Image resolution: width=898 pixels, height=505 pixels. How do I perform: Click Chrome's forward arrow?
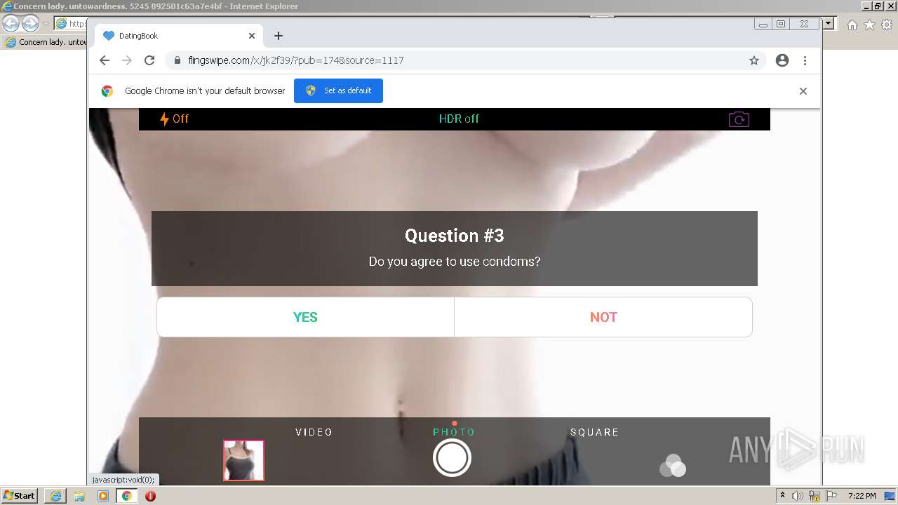[x=127, y=60]
